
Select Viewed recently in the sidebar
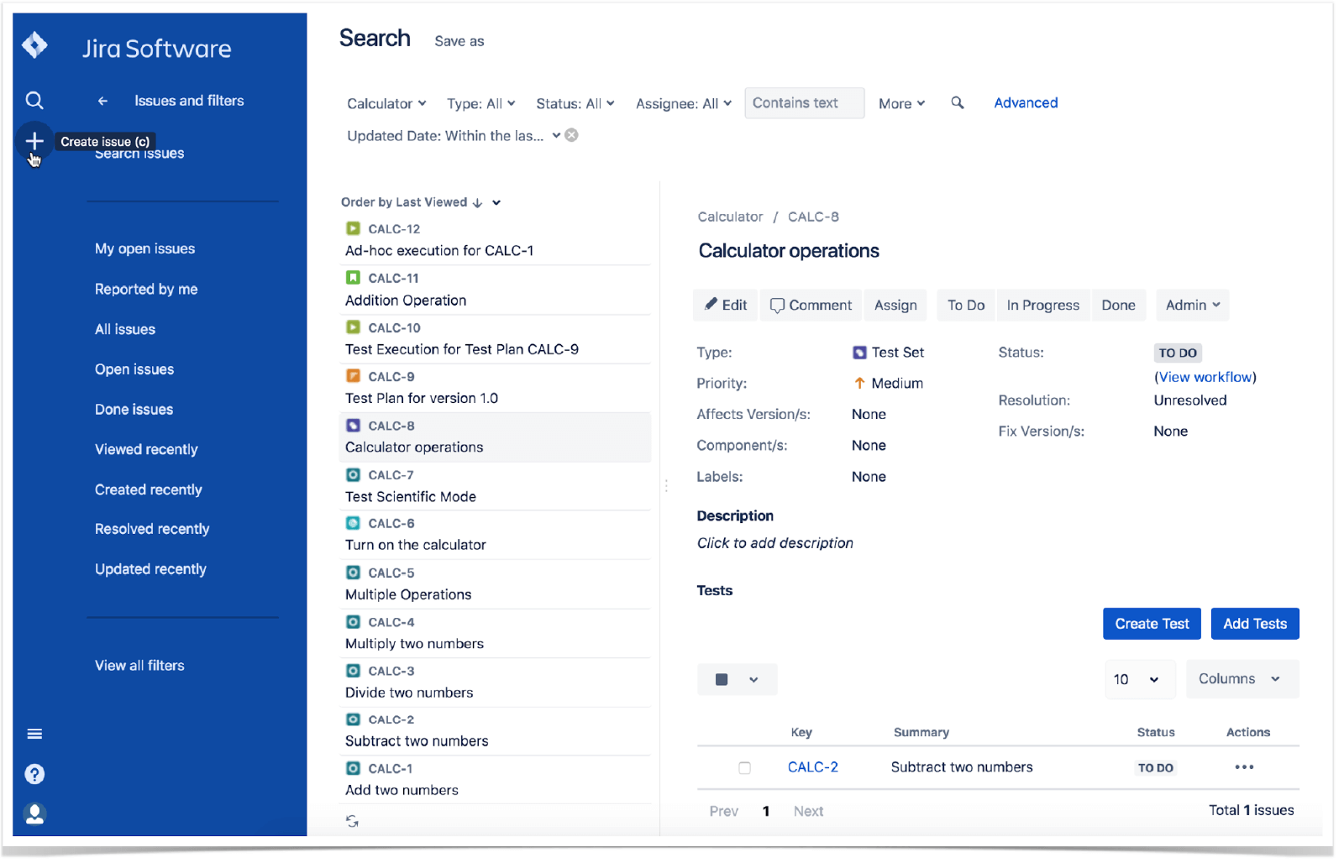point(146,449)
